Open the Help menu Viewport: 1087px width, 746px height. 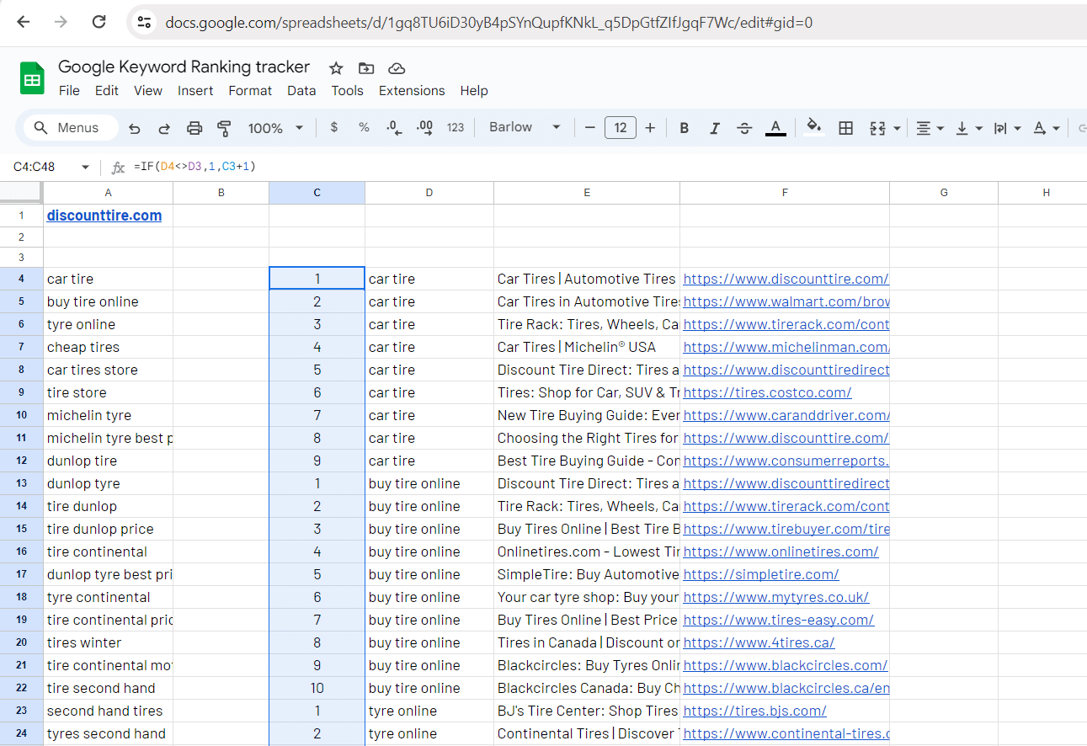[x=474, y=91]
